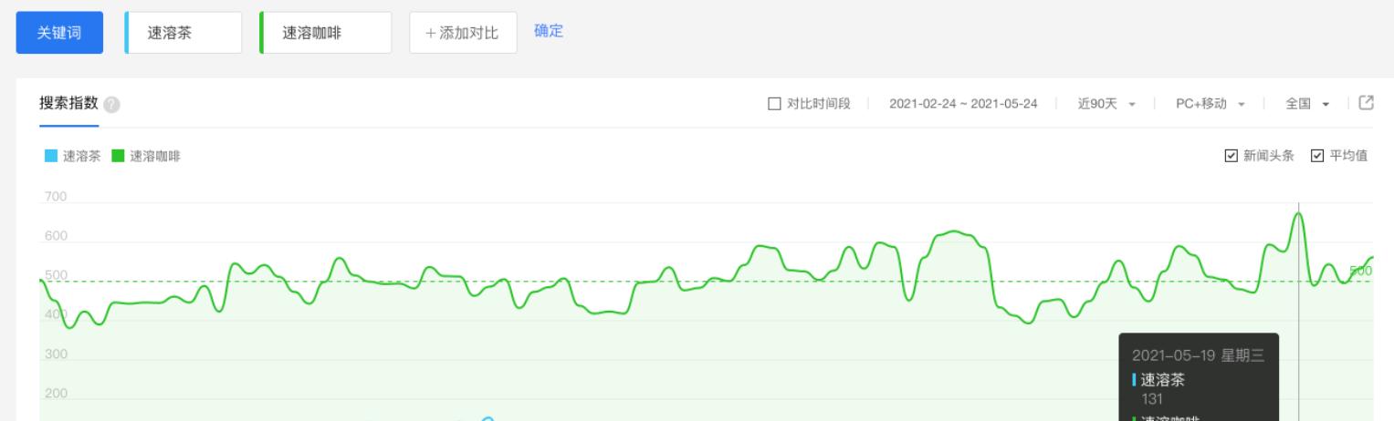Click the 关键词 blue button
Viewport: 1394px width, 421px height.
coord(59,33)
